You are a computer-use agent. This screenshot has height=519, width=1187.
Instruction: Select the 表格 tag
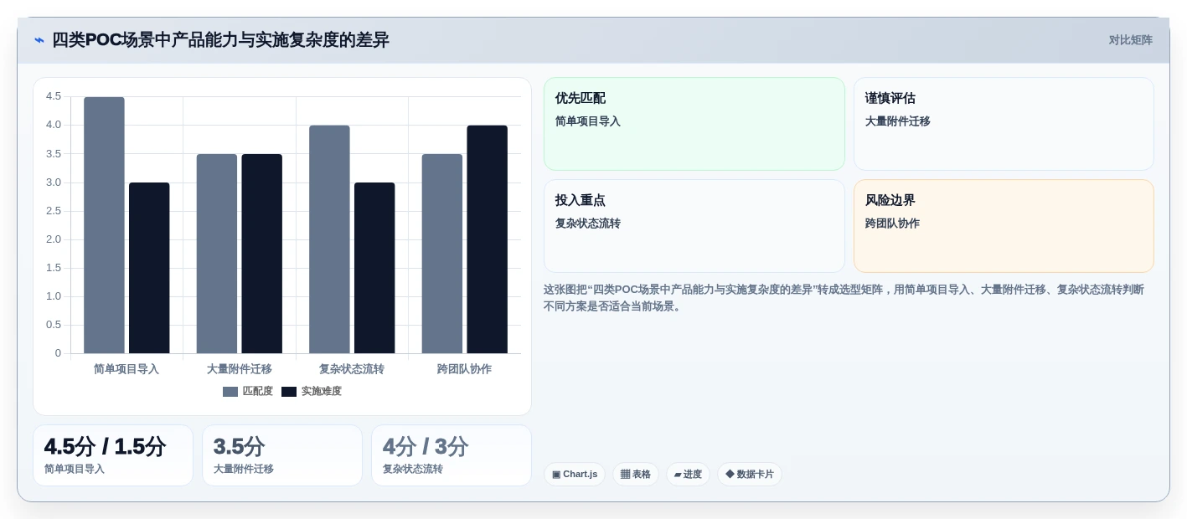pos(636,475)
